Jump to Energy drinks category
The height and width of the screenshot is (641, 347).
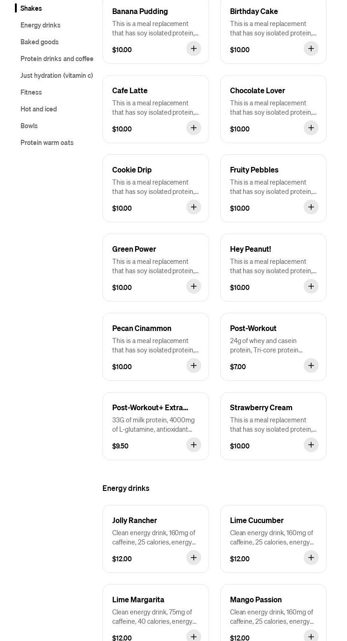tap(41, 25)
